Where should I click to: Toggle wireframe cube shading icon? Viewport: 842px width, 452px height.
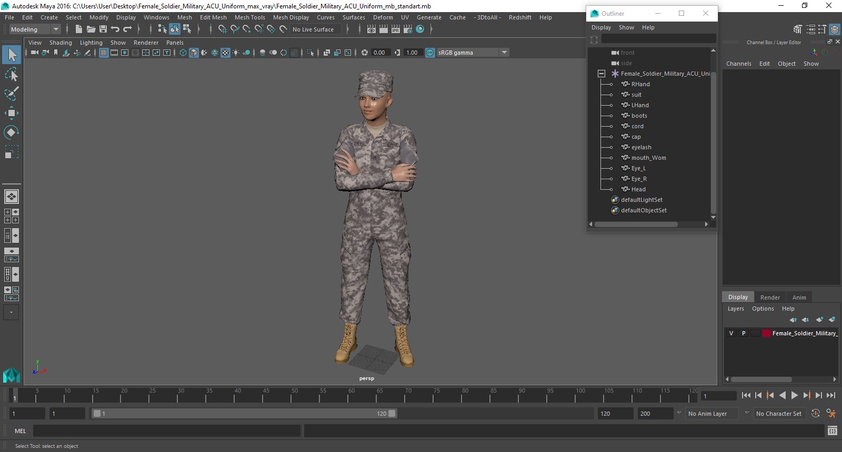(183, 53)
